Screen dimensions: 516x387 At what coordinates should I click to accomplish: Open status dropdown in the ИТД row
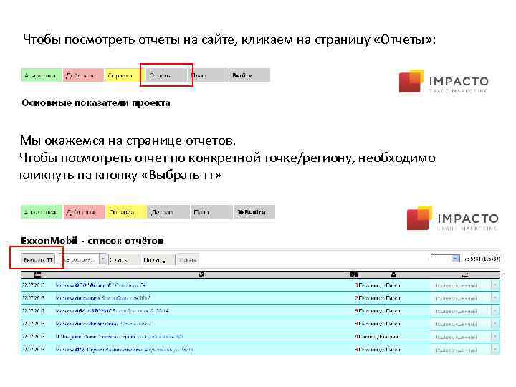(x=464, y=350)
